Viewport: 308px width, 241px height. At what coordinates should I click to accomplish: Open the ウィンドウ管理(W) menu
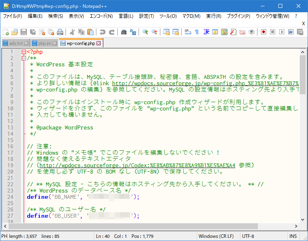(x=272, y=16)
